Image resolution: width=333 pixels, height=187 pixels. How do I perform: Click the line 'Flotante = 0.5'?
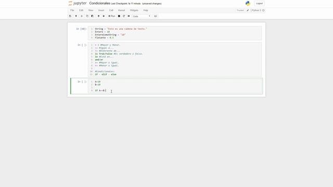[x=104, y=38]
